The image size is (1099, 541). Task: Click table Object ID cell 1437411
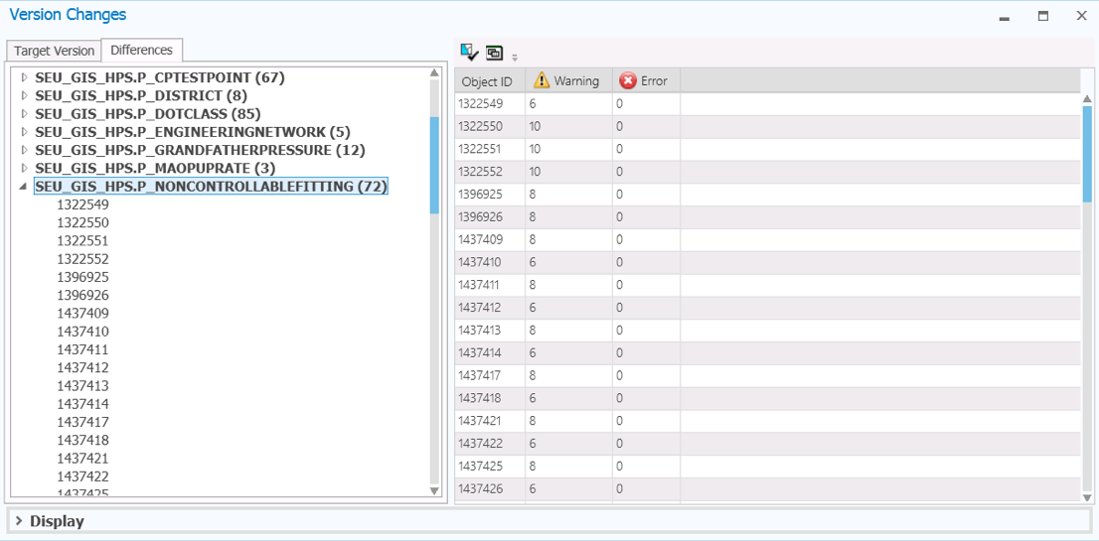pyautogui.click(x=489, y=285)
